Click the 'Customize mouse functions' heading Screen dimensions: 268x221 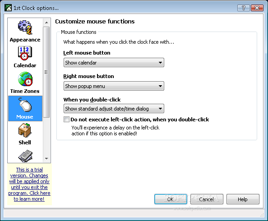click(x=95, y=21)
